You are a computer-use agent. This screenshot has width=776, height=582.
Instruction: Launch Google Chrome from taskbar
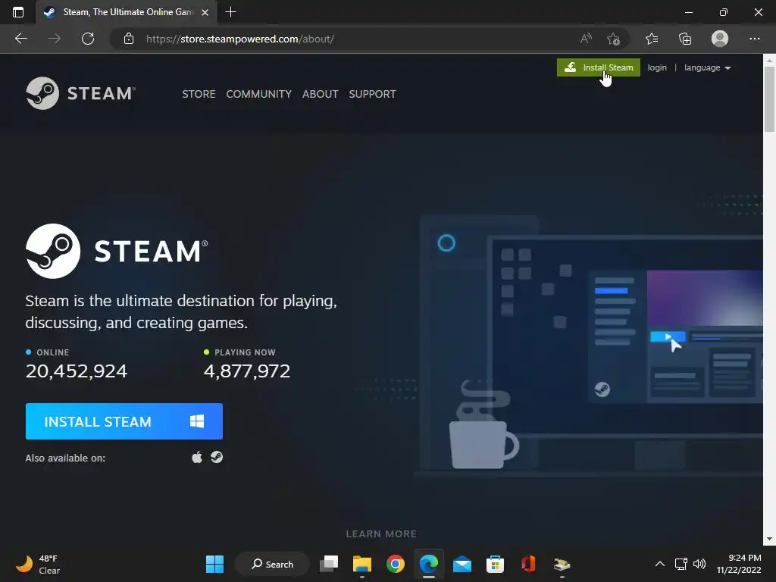(x=395, y=564)
